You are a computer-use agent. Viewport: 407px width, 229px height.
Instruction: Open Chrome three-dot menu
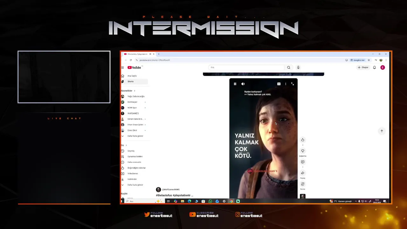tap(386, 60)
